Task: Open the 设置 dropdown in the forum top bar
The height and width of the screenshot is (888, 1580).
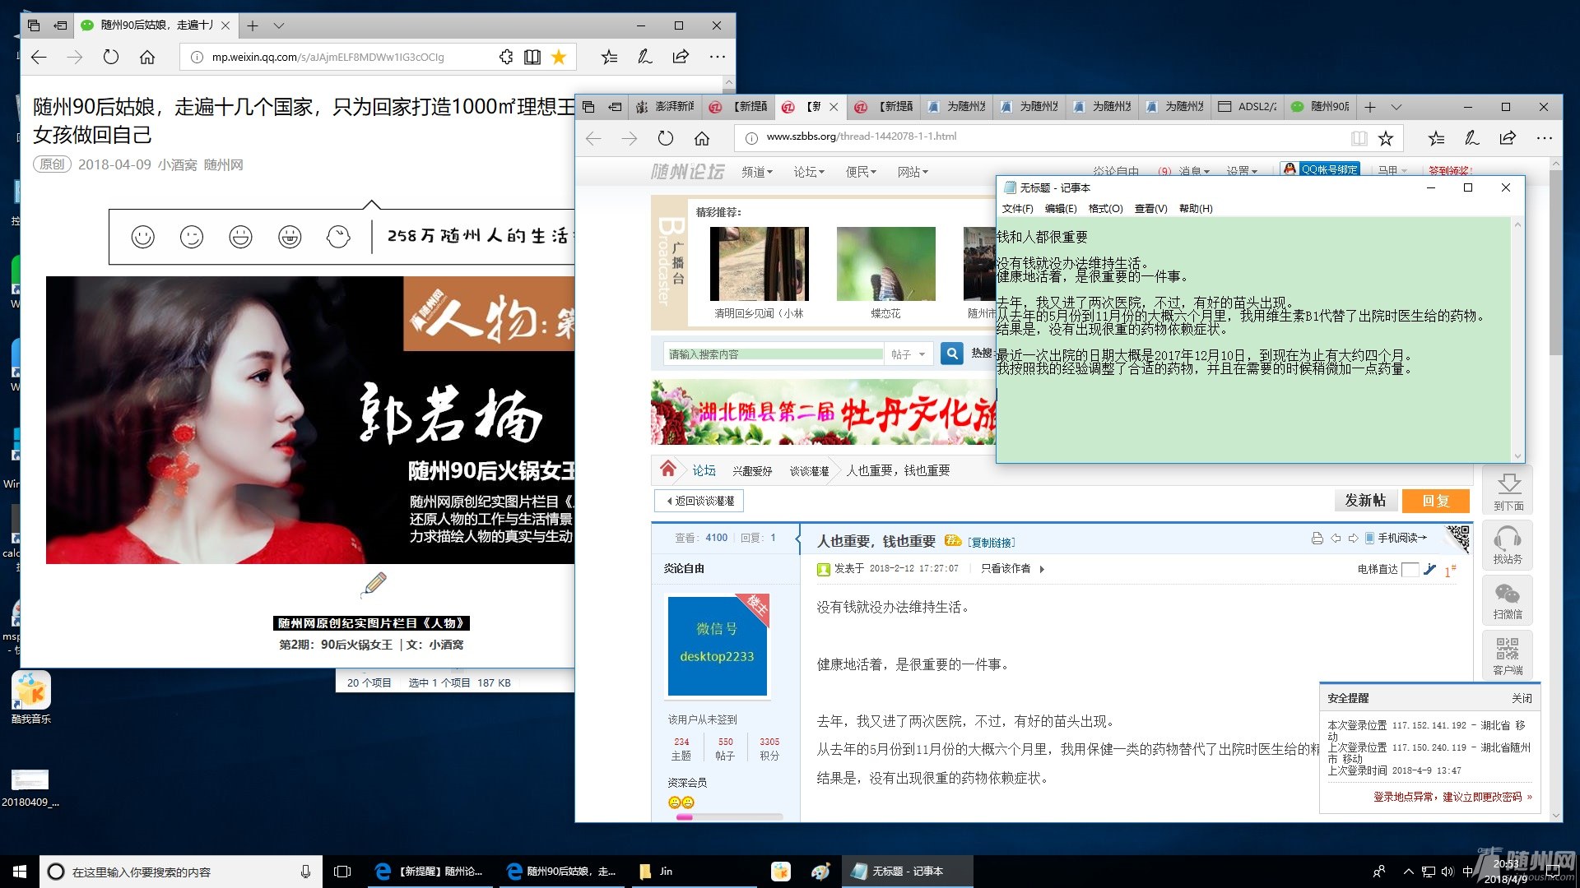Action: [x=1242, y=171]
